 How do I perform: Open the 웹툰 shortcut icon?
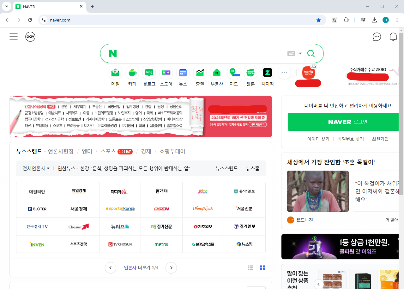click(x=250, y=73)
